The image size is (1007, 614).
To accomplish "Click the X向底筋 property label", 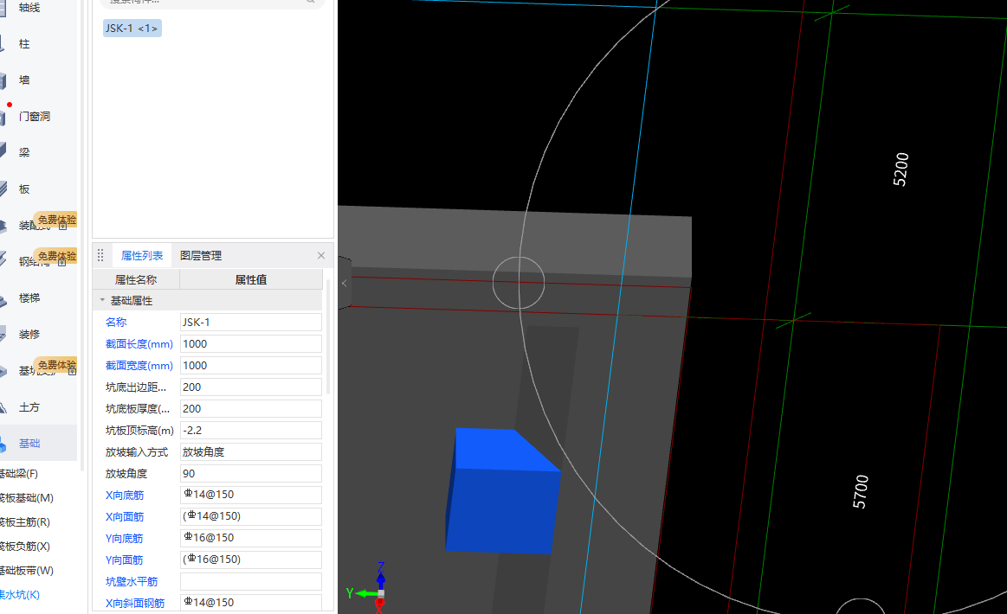I will point(125,495).
